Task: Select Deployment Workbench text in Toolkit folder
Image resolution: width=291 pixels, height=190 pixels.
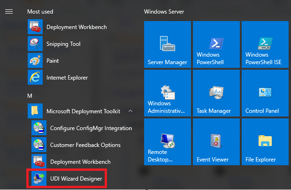Action: [x=80, y=162]
